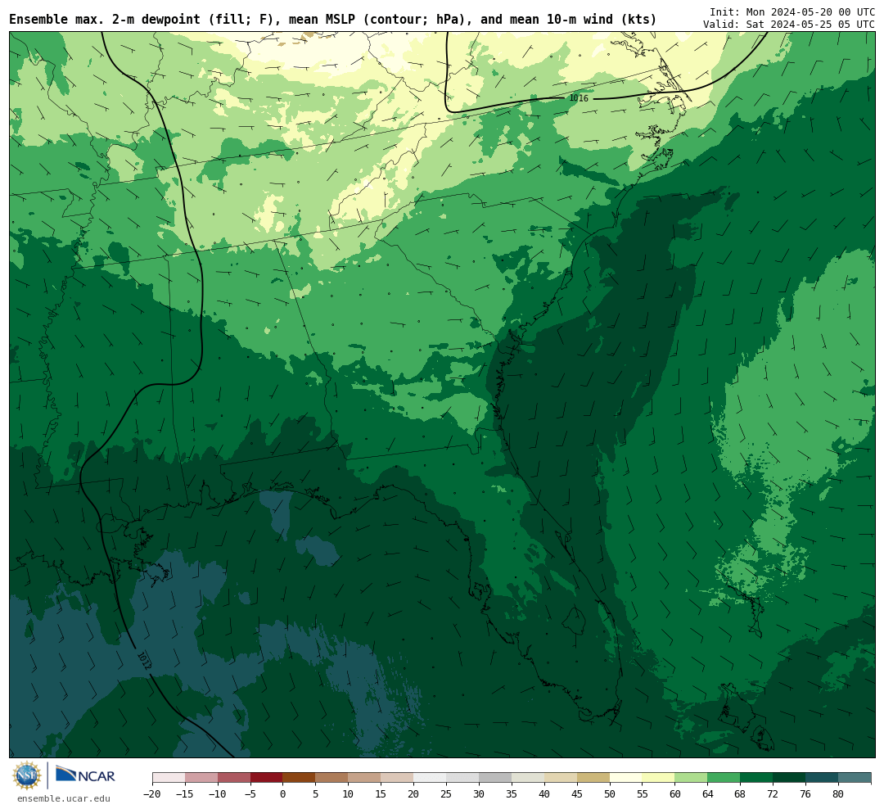
Task: Click the pale pink -20 to -15 colorbar swatch
Action: pyautogui.click(x=169, y=778)
